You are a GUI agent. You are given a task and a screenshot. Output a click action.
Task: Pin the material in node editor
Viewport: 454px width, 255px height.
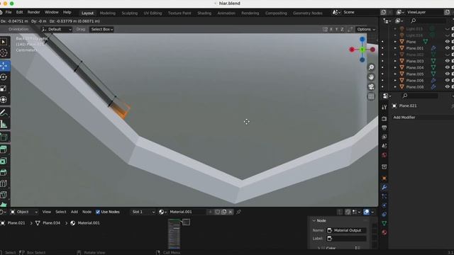click(238, 212)
